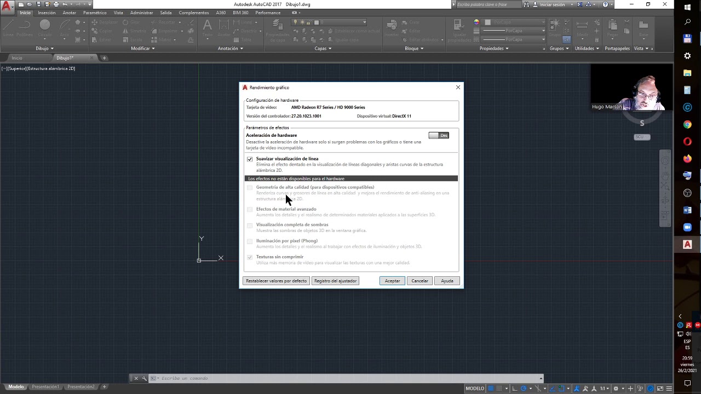This screenshot has width=701, height=394.
Task: Open the Presentación1 layout tab
Action: point(45,387)
